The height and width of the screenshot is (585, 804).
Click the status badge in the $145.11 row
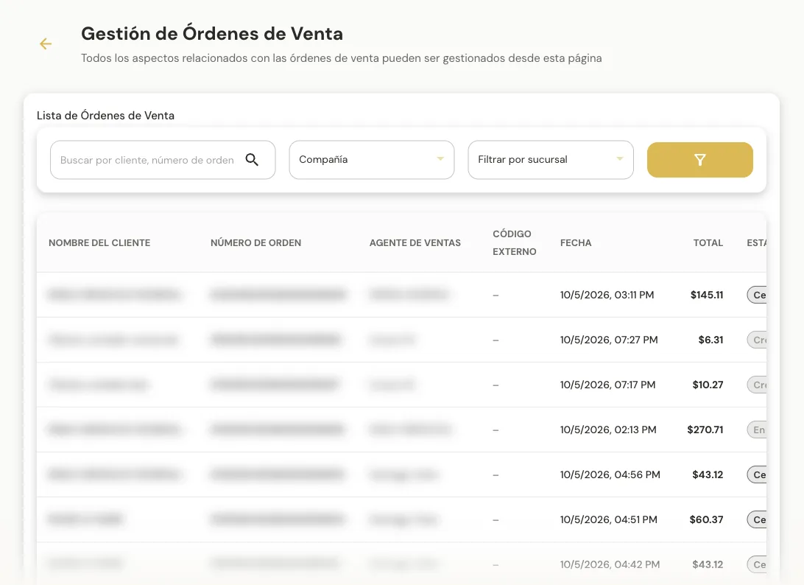(x=757, y=295)
